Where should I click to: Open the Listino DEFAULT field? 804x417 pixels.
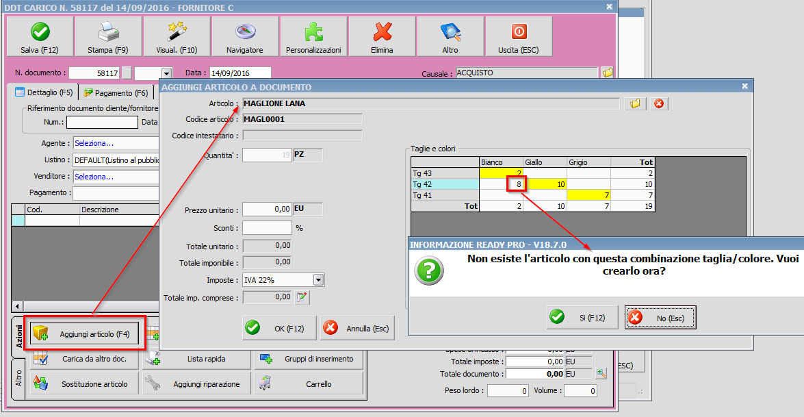pos(116,160)
